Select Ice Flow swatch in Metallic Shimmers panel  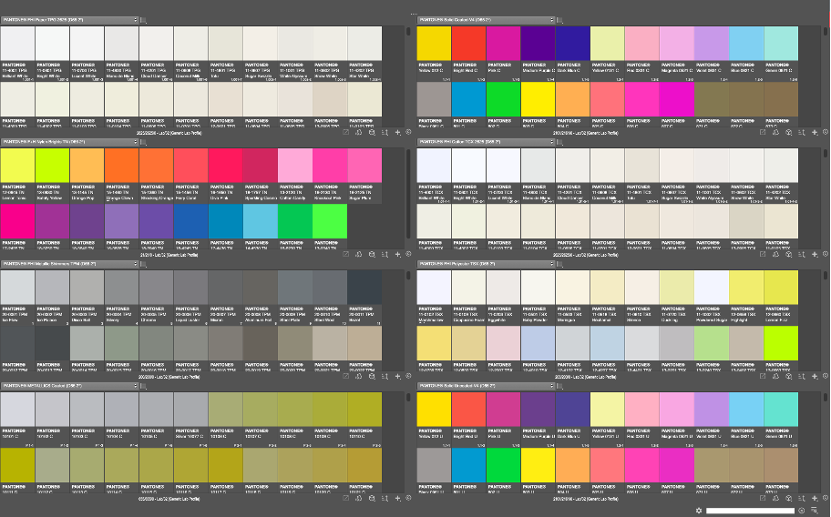pos(17,288)
